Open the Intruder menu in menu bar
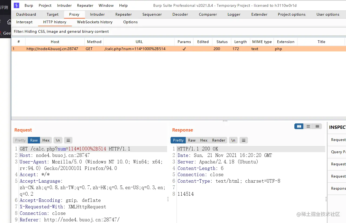 (x=64, y=5)
